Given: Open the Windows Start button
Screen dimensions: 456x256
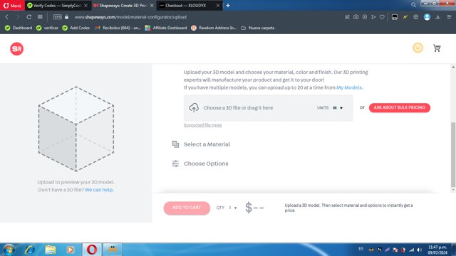Looking at the screenshot, I should tap(9, 250).
